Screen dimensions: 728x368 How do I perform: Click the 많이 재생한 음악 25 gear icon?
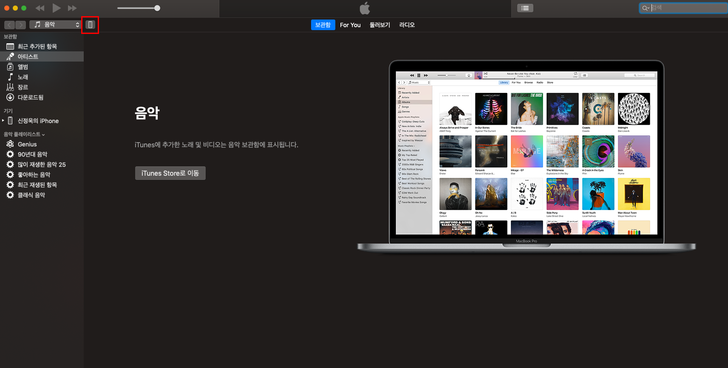tap(10, 164)
